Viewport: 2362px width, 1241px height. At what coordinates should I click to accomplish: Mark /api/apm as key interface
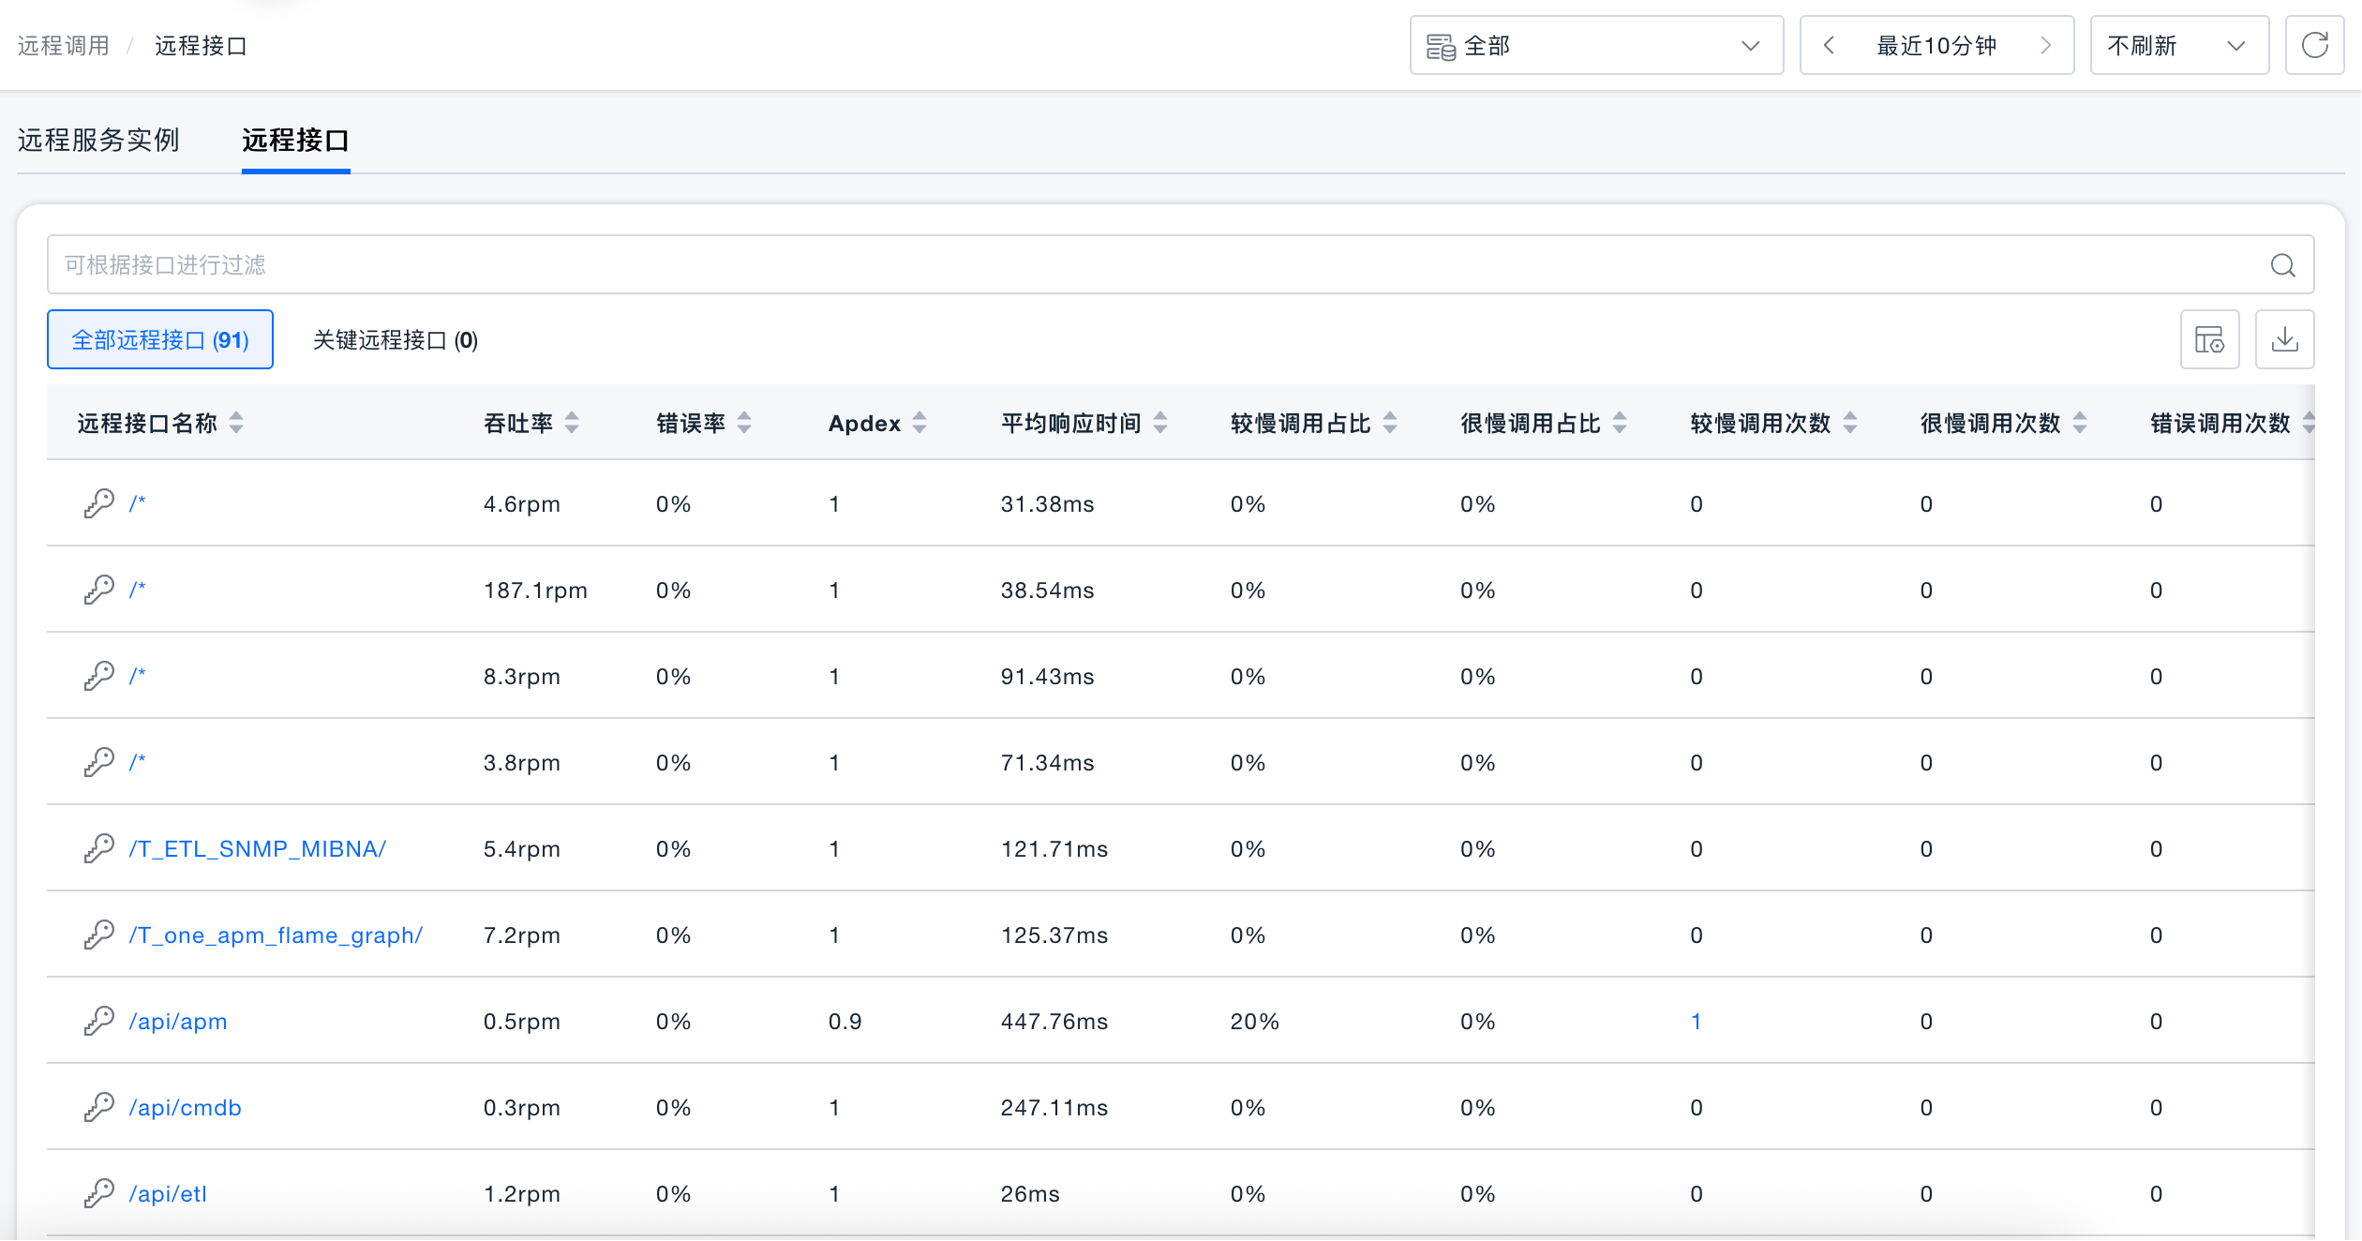98,1021
